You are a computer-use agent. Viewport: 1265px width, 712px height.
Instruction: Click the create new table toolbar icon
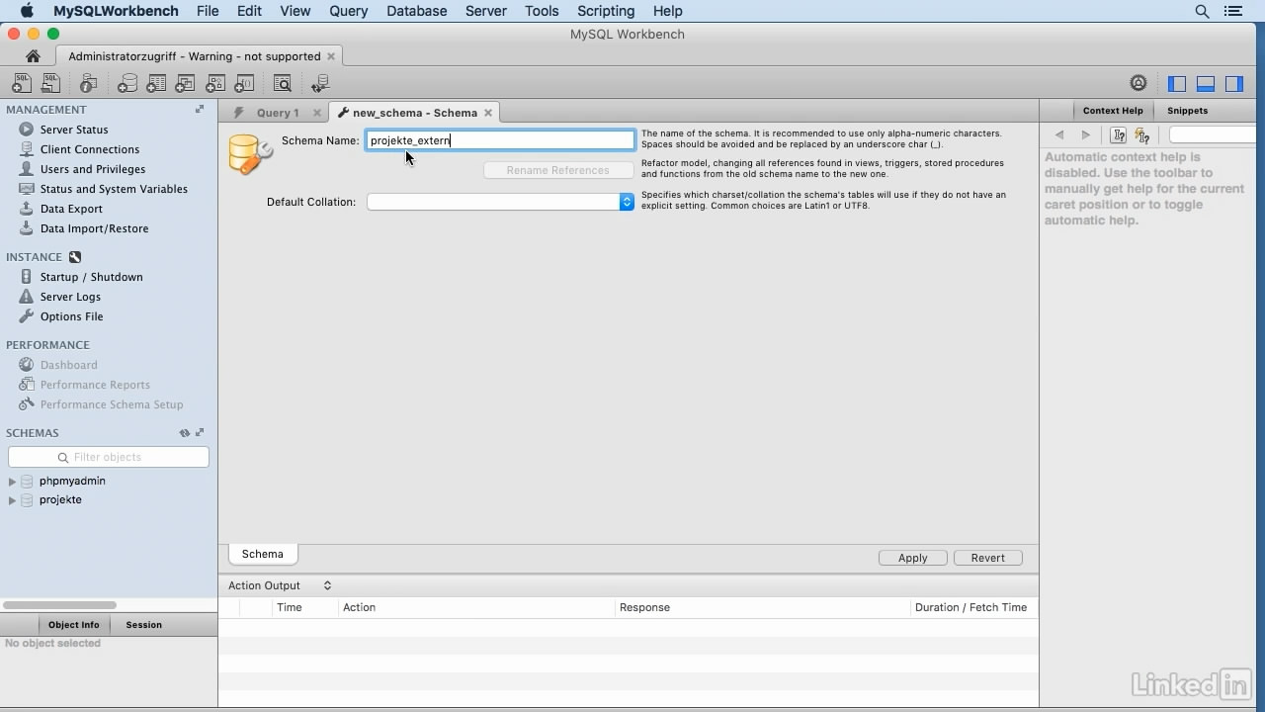click(x=156, y=84)
